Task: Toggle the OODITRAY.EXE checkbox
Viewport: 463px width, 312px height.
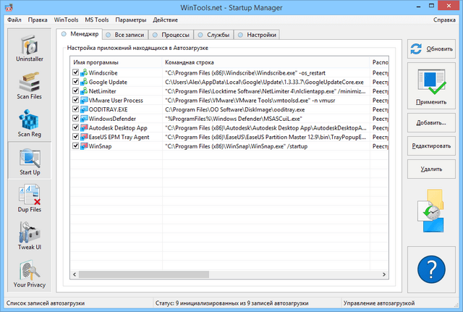Action: 75,109
